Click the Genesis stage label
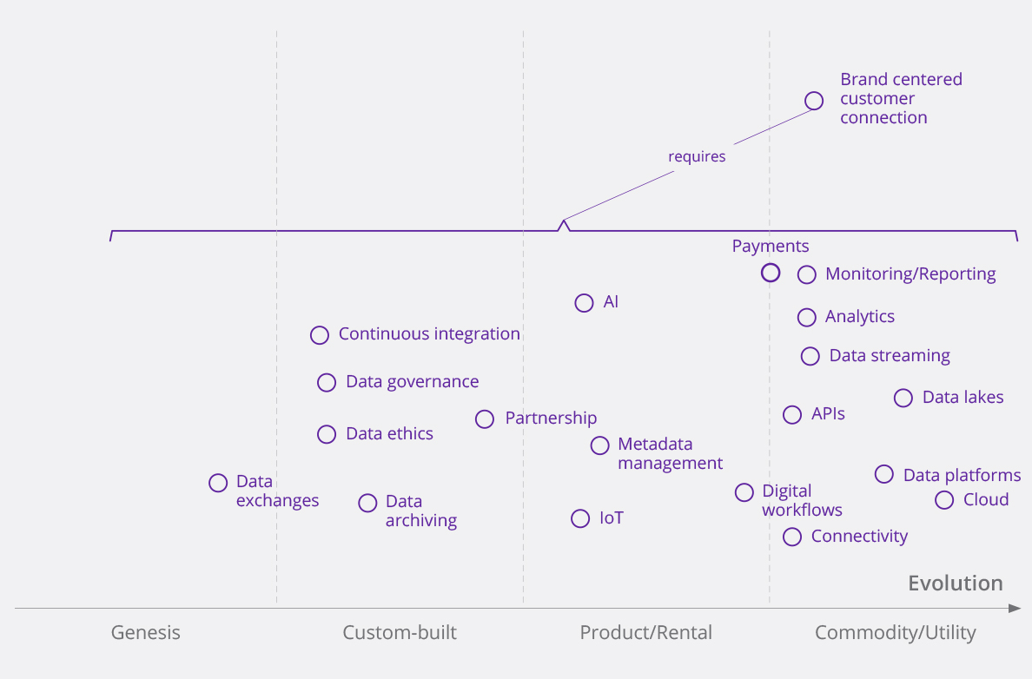1032x679 pixels. pyautogui.click(x=146, y=633)
